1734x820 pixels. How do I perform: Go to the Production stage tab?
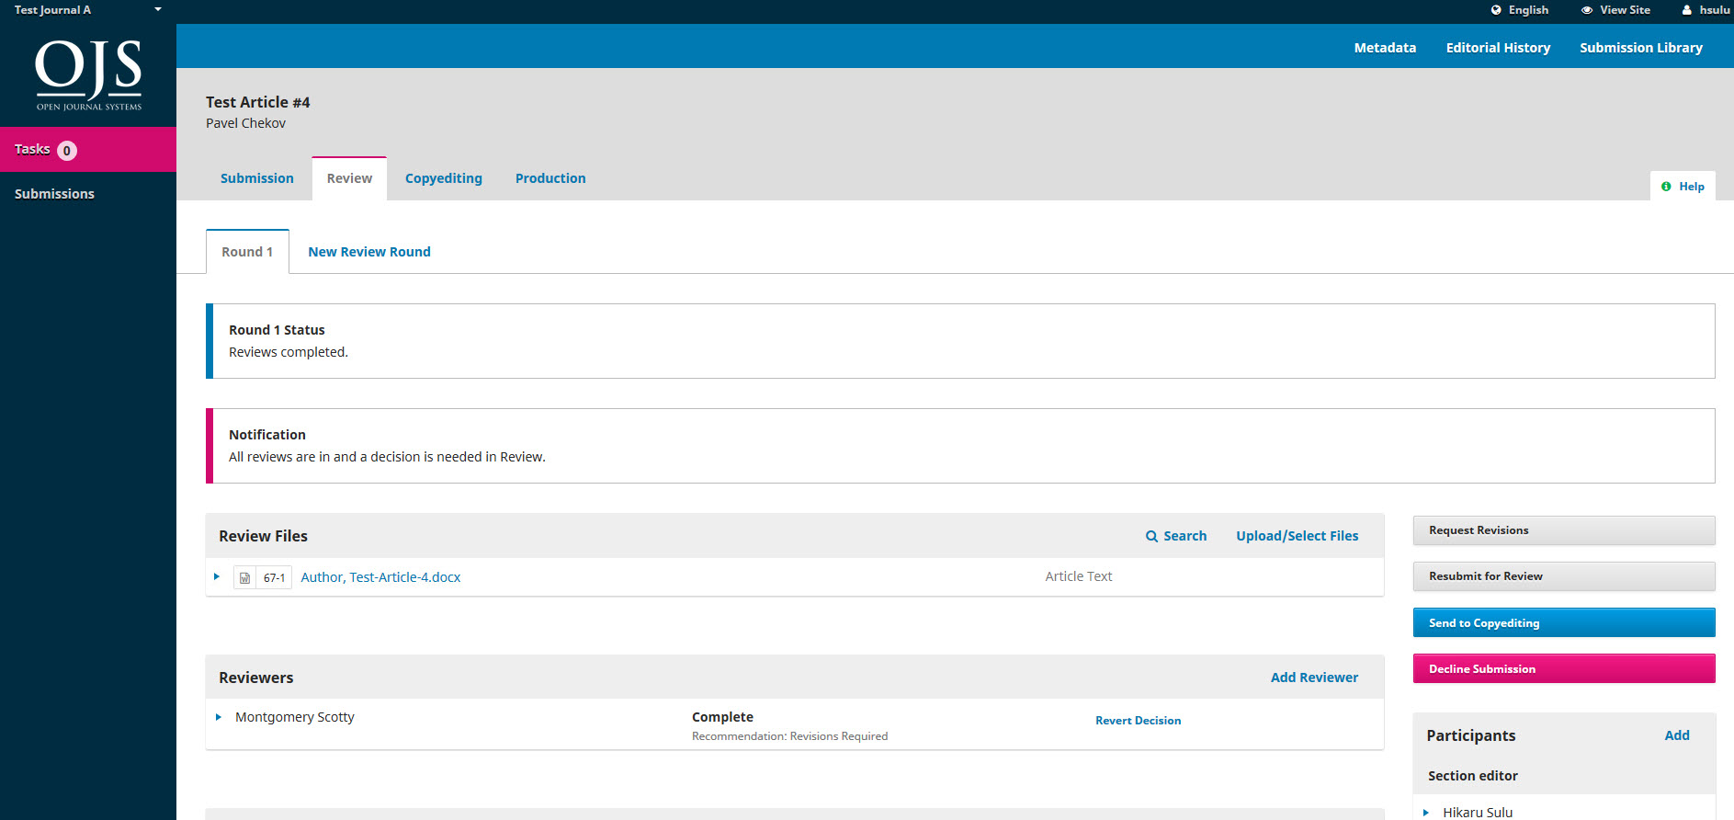click(550, 178)
